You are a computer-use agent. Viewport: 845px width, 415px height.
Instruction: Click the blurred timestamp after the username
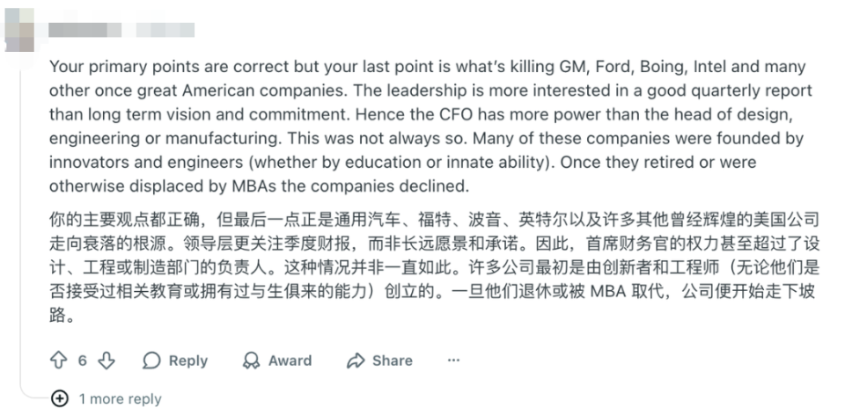[165, 29]
